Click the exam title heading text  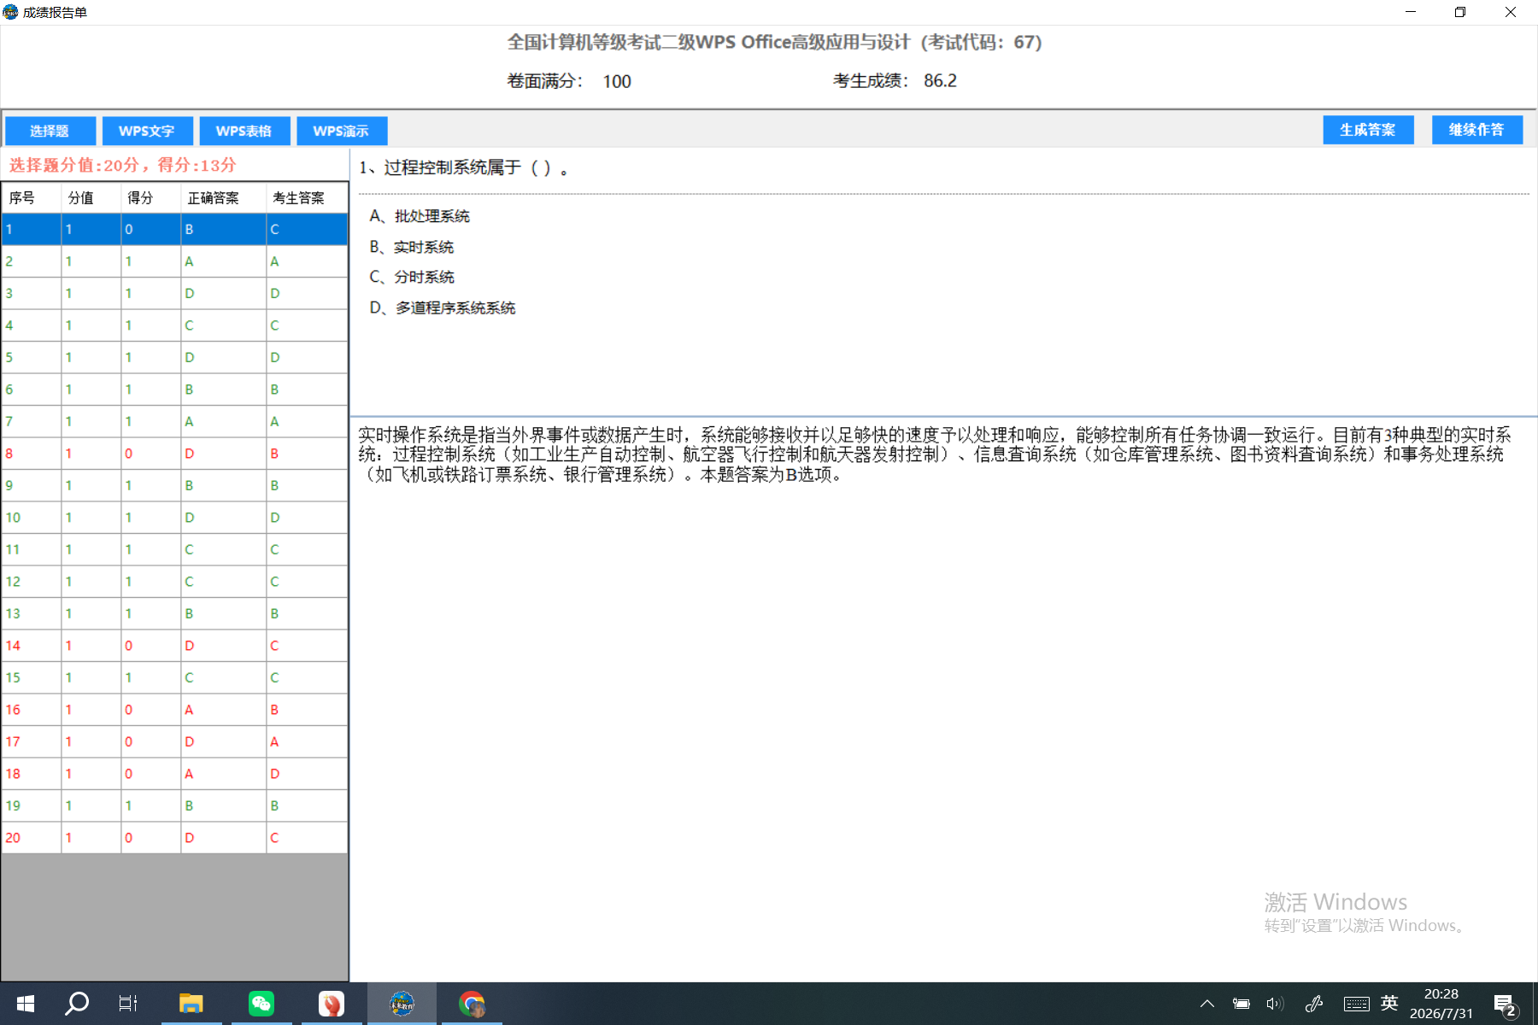coord(775,42)
